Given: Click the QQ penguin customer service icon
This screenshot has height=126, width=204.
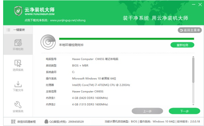Looking at the screenshot, I should pos(46,122).
